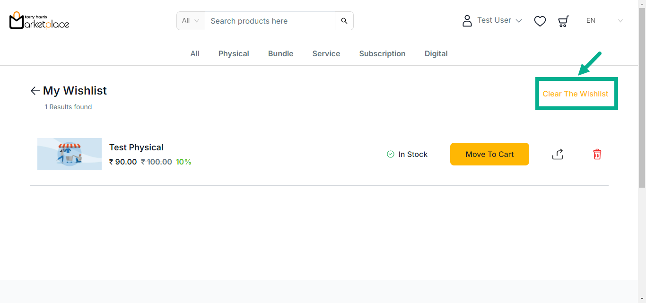
Task: Go back using the arrow beside My Wishlist
Action: (35, 91)
